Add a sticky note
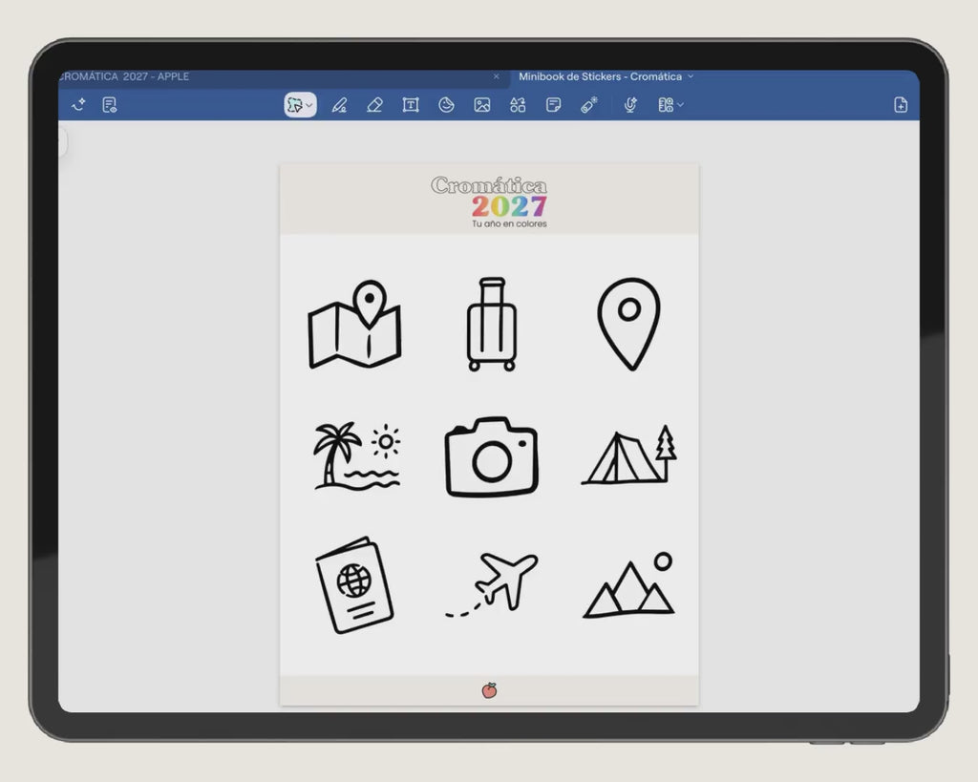This screenshot has width=978, height=782. click(553, 105)
